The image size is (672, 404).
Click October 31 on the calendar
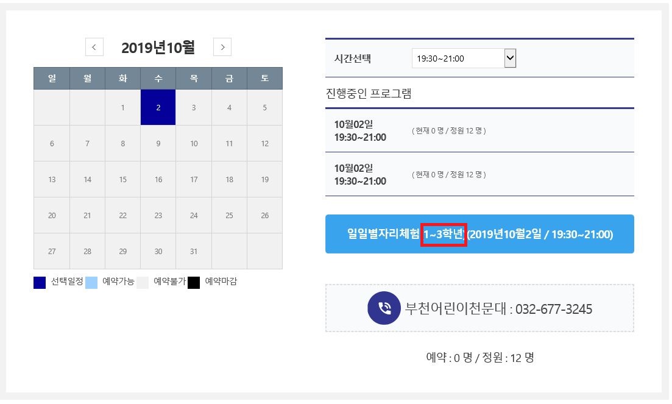point(194,251)
